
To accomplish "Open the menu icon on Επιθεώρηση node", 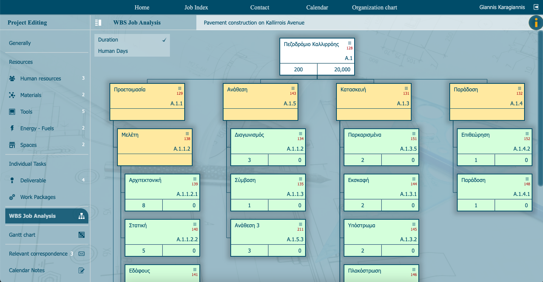I will (527, 134).
